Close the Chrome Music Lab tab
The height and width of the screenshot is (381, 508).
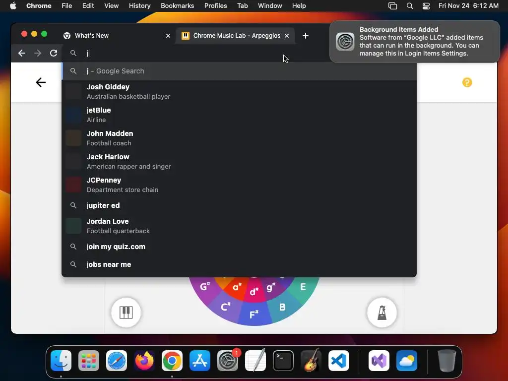[x=287, y=36]
